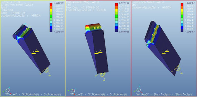Click the red swatch in Window2 displacement legend
This screenshot has width=197, height=97.
pyautogui.click(x=116, y=5)
